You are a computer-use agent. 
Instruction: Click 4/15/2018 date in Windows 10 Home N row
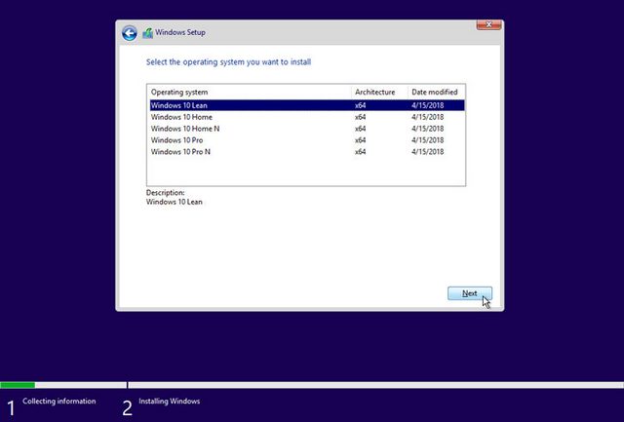(427, 129)
